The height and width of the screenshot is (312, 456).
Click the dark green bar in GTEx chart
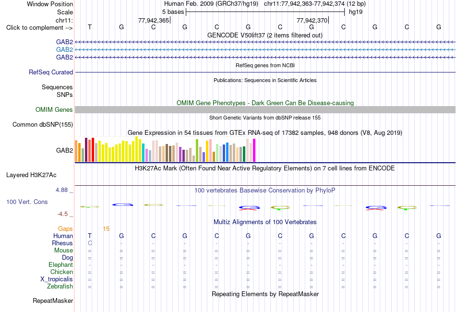tap(244, 154)
